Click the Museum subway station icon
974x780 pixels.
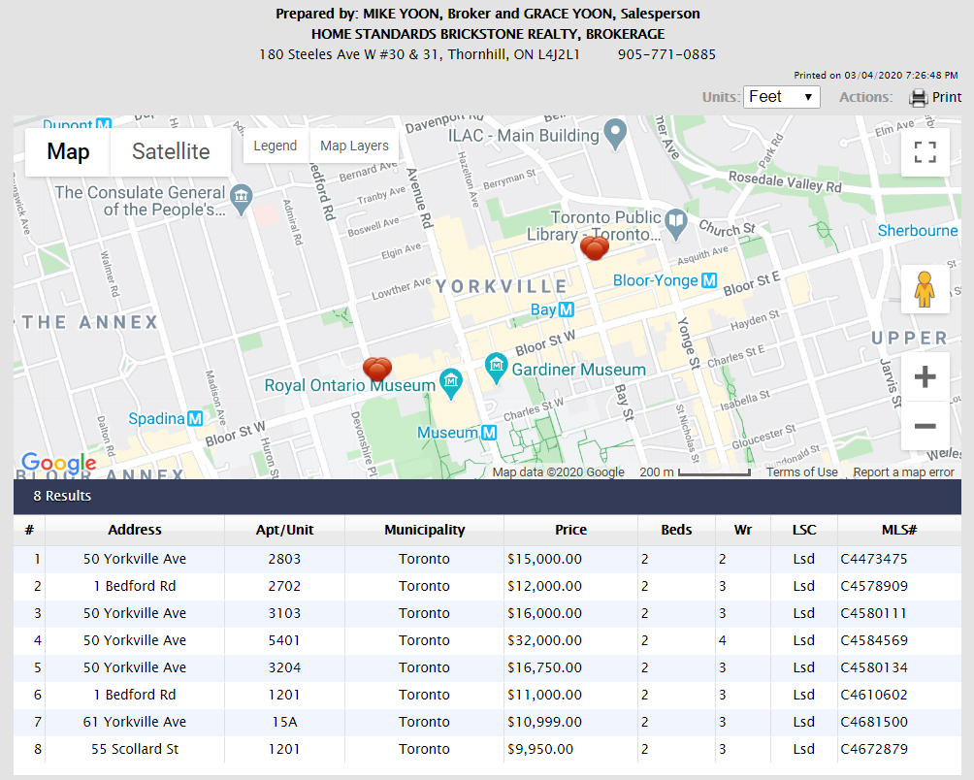tap(489, 433)
